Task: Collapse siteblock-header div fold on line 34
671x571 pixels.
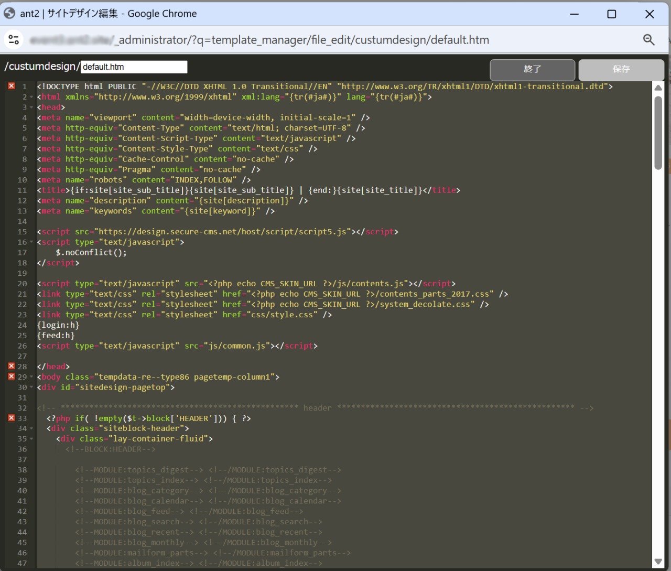Action: tap(31, 428)
